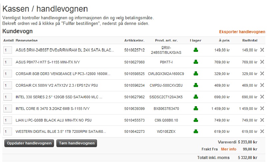
Task: Select product number P8H77-I
Action: click(166, 62)
